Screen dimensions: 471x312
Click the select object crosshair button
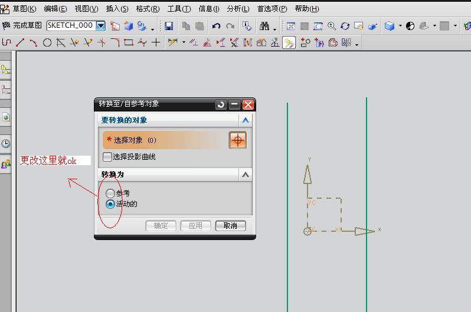tap(238, 140)
